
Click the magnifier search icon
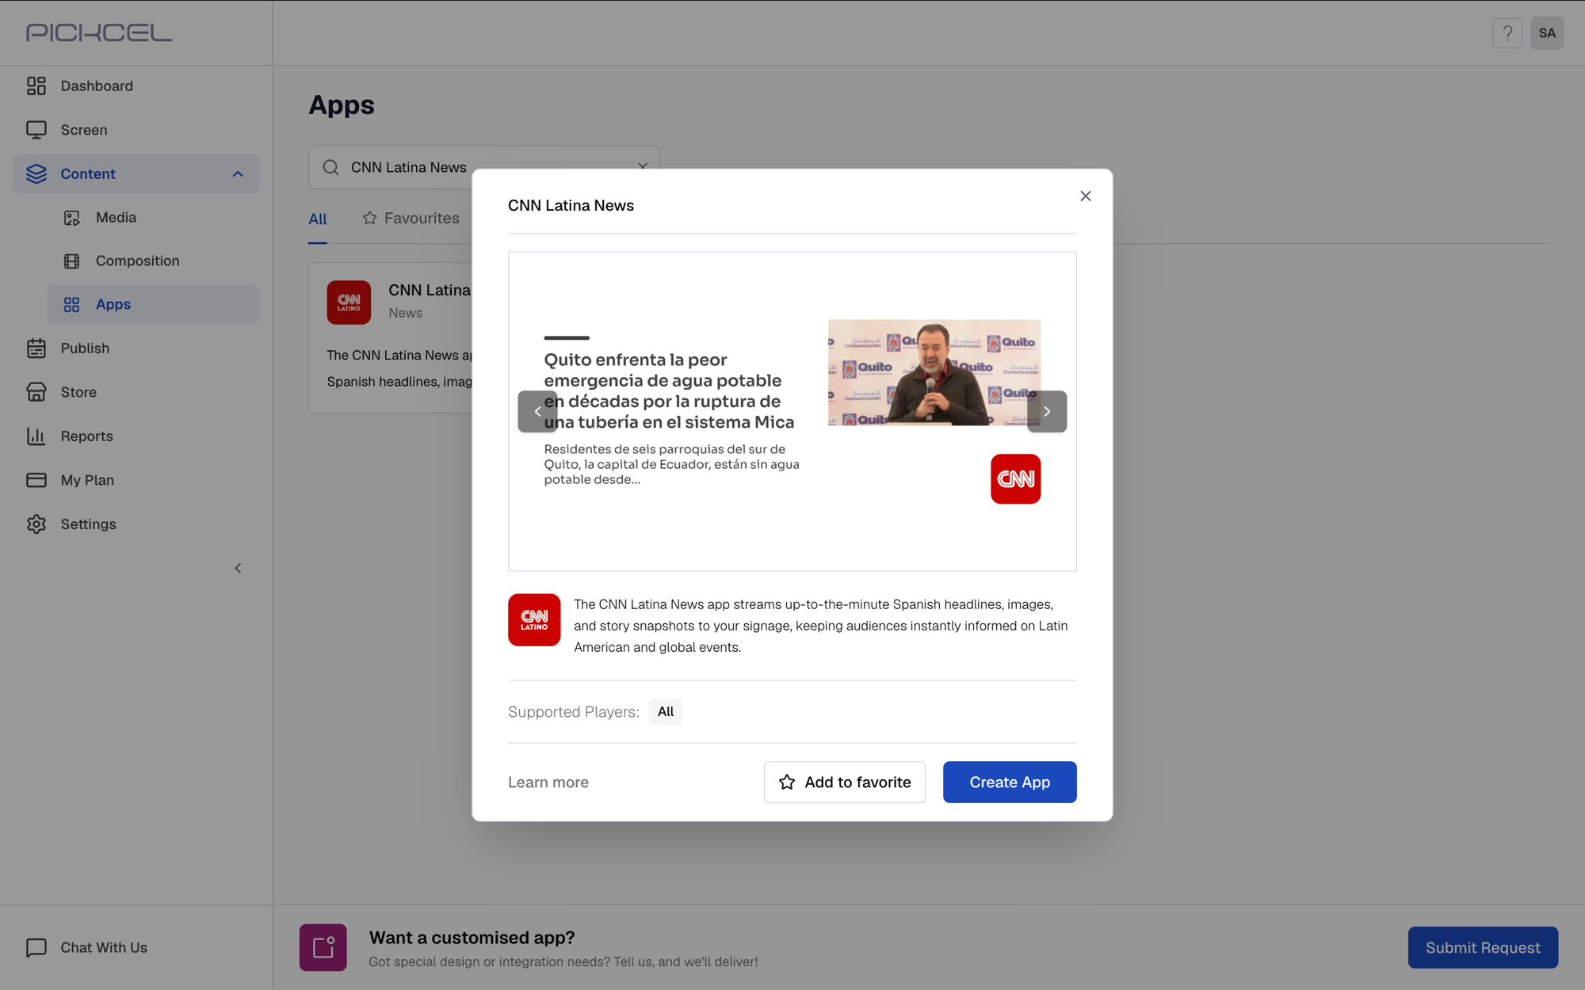point(331,167)
